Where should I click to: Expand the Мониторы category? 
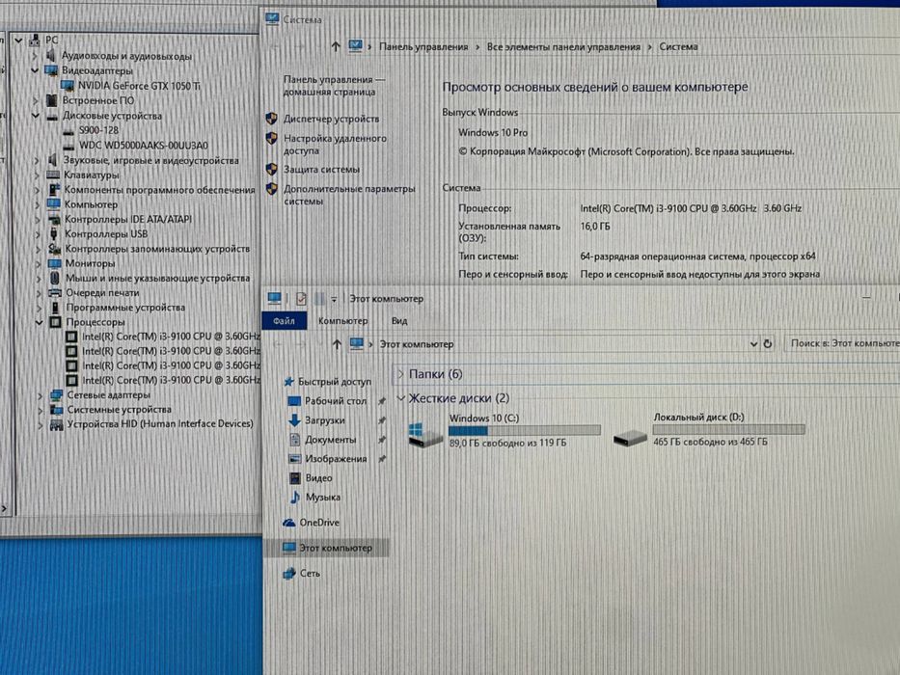click(38, 263)
